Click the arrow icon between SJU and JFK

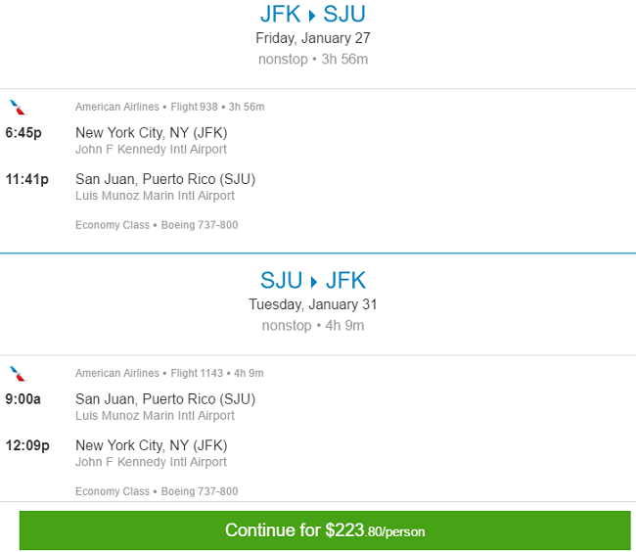tap(313, 282)
